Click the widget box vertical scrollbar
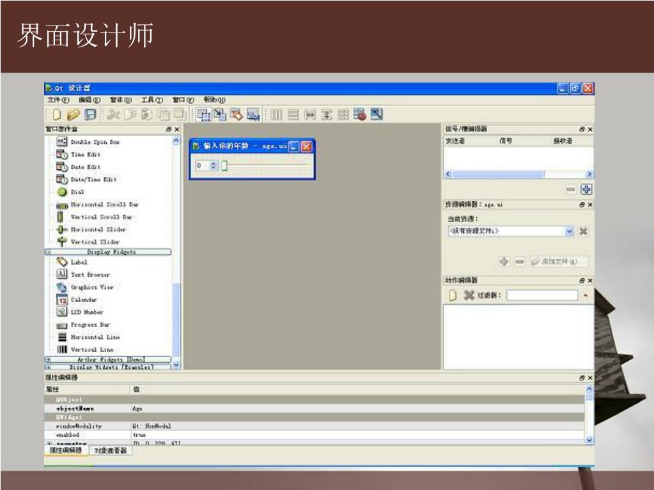654x490 pixels. 176,252
